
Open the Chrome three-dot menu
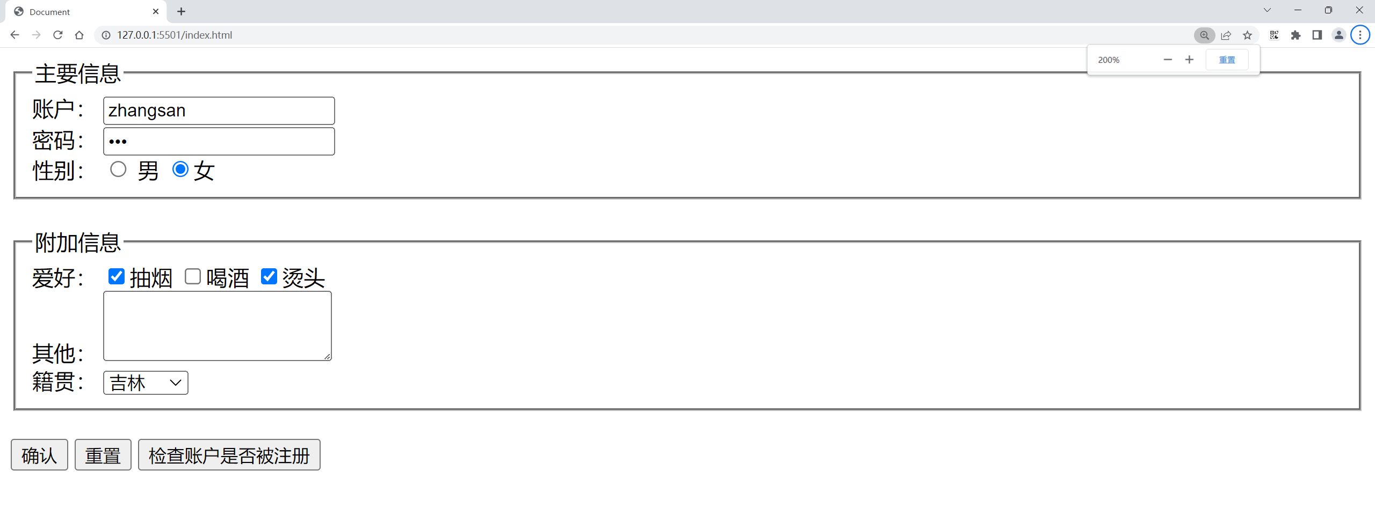tap(1360, 35)
